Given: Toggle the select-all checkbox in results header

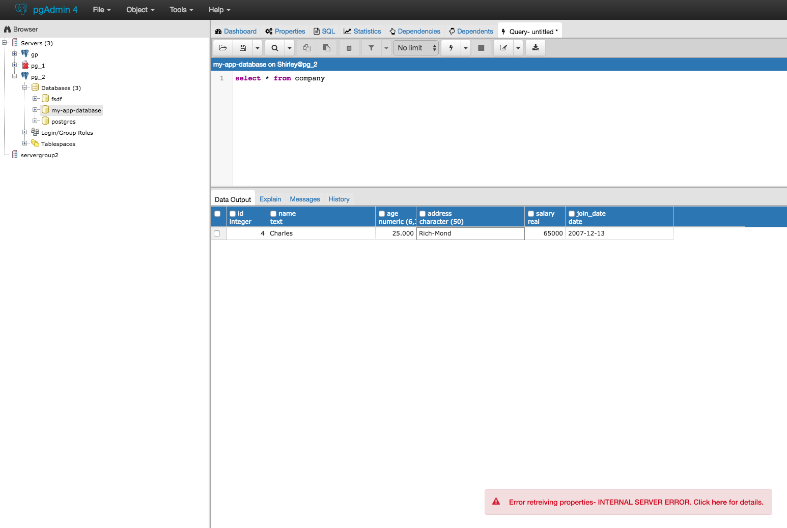Looking at the screenshot, I should [217, 214].
